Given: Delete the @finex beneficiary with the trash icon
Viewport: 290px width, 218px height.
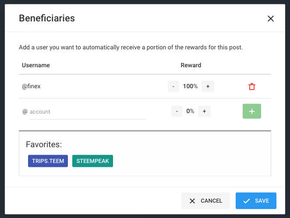Looking at the screenshot, I should 252,87.
